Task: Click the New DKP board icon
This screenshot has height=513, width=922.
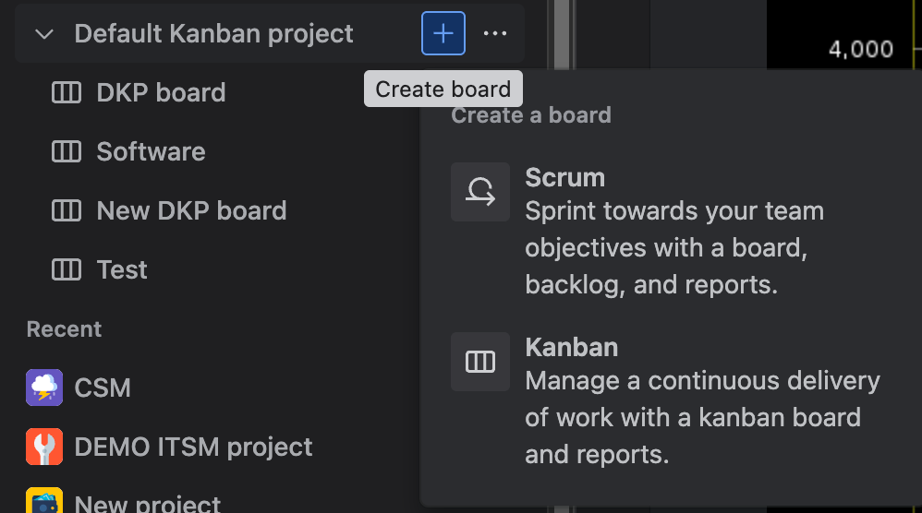Action: point(67,211)
